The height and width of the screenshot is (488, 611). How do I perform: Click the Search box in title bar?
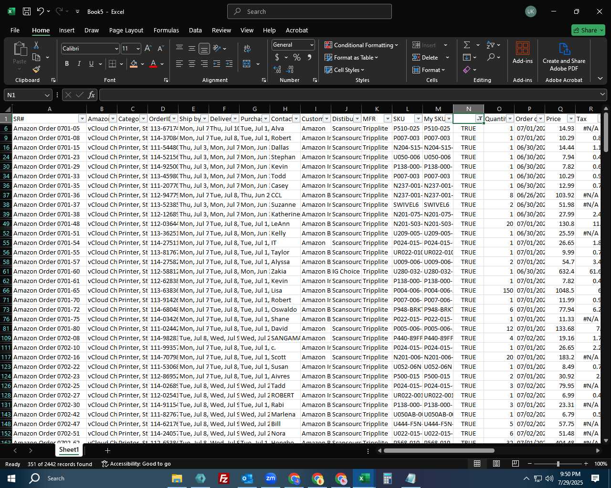pyautogui.click(x=309, y=11)
